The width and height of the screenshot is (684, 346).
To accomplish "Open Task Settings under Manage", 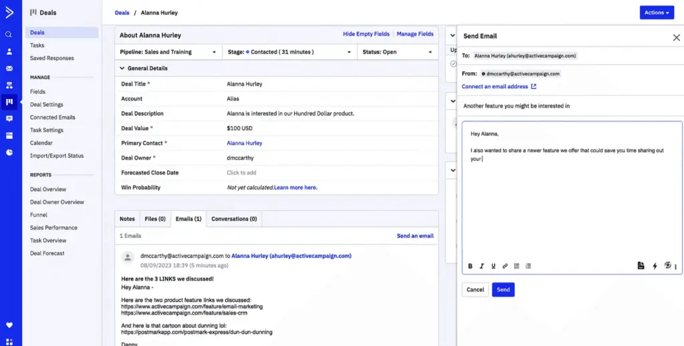I will pyautogui.click(x=47, y=130).
